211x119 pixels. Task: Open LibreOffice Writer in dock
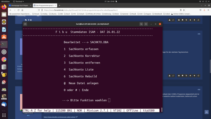coord(4,29)
